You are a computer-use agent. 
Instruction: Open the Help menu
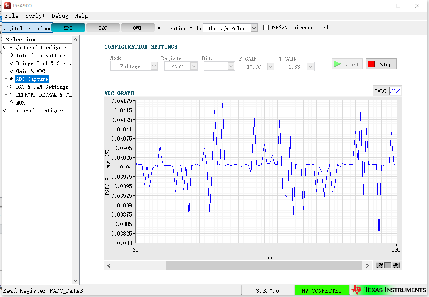pyautogui.click(x=82, y=16)
